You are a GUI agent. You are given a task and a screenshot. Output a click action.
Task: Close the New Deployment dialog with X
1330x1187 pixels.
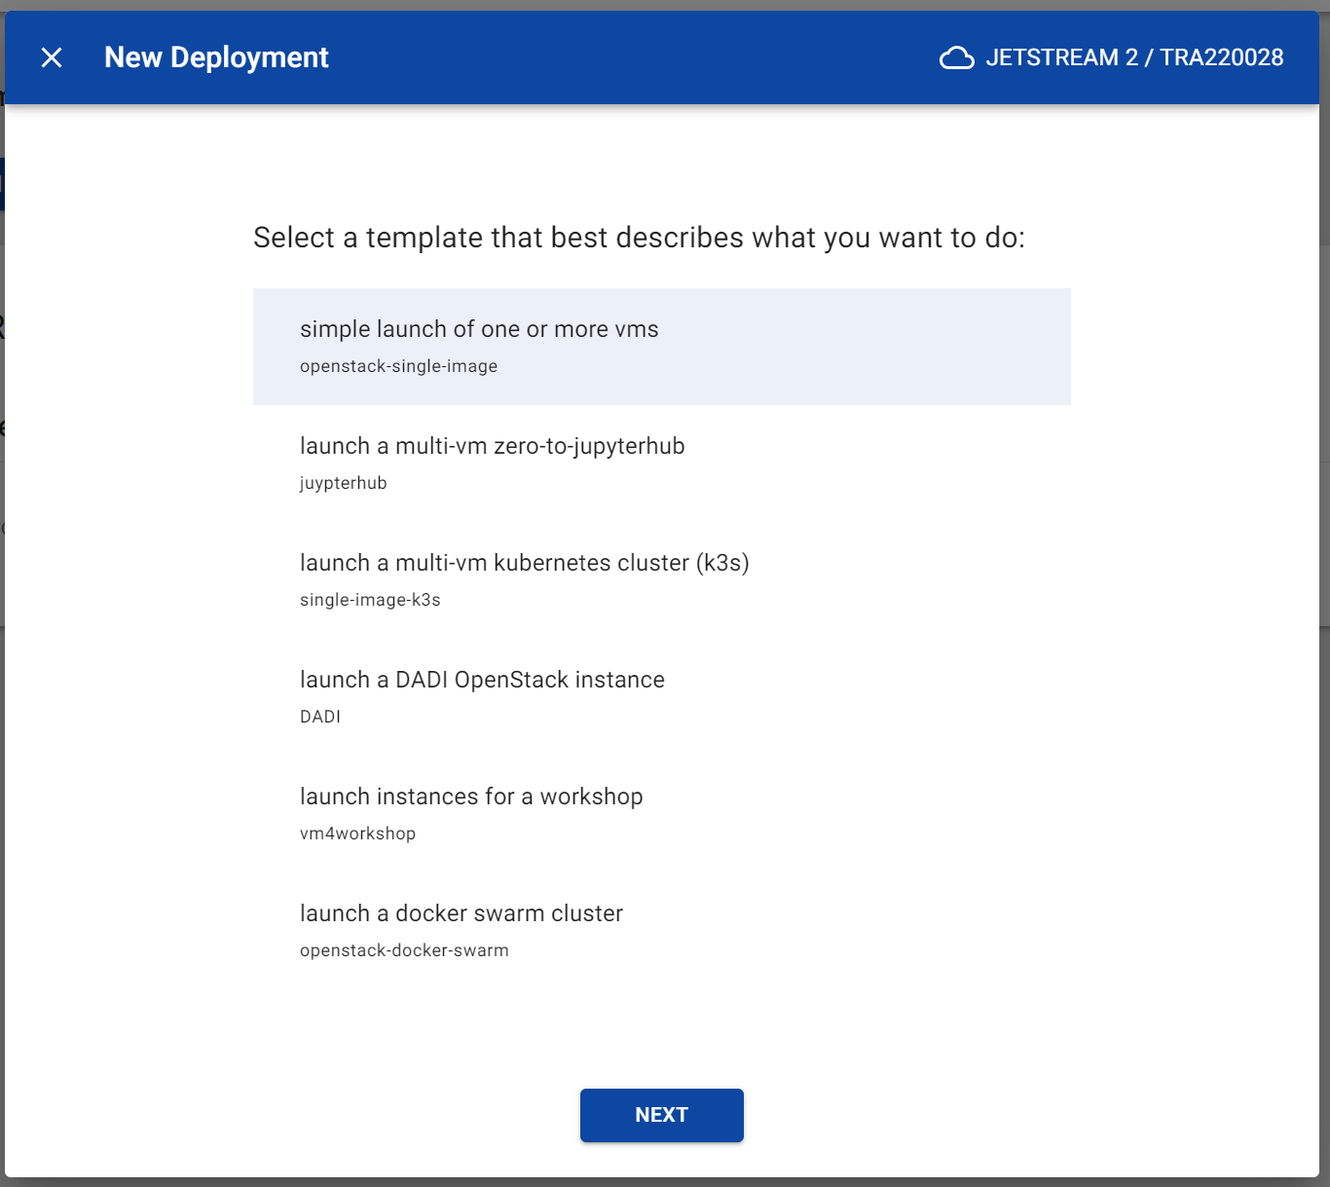click(52, 57)
